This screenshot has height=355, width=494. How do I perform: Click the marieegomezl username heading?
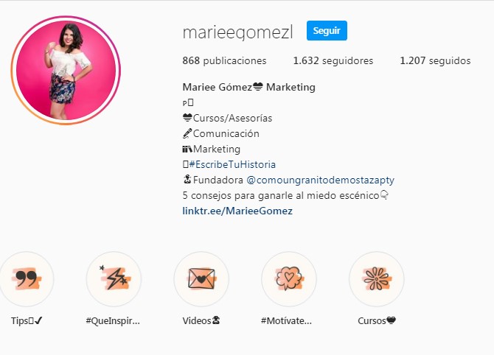coord(238,32)
